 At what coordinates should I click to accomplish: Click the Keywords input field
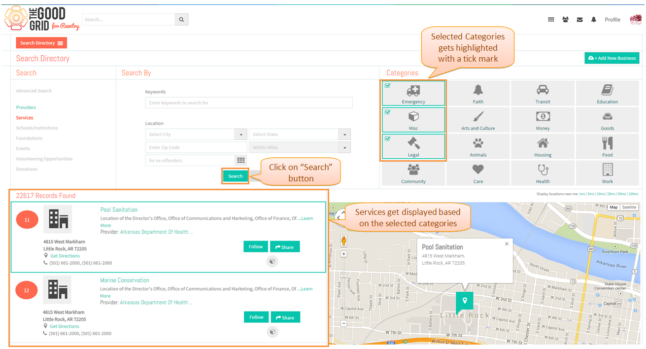249,103
